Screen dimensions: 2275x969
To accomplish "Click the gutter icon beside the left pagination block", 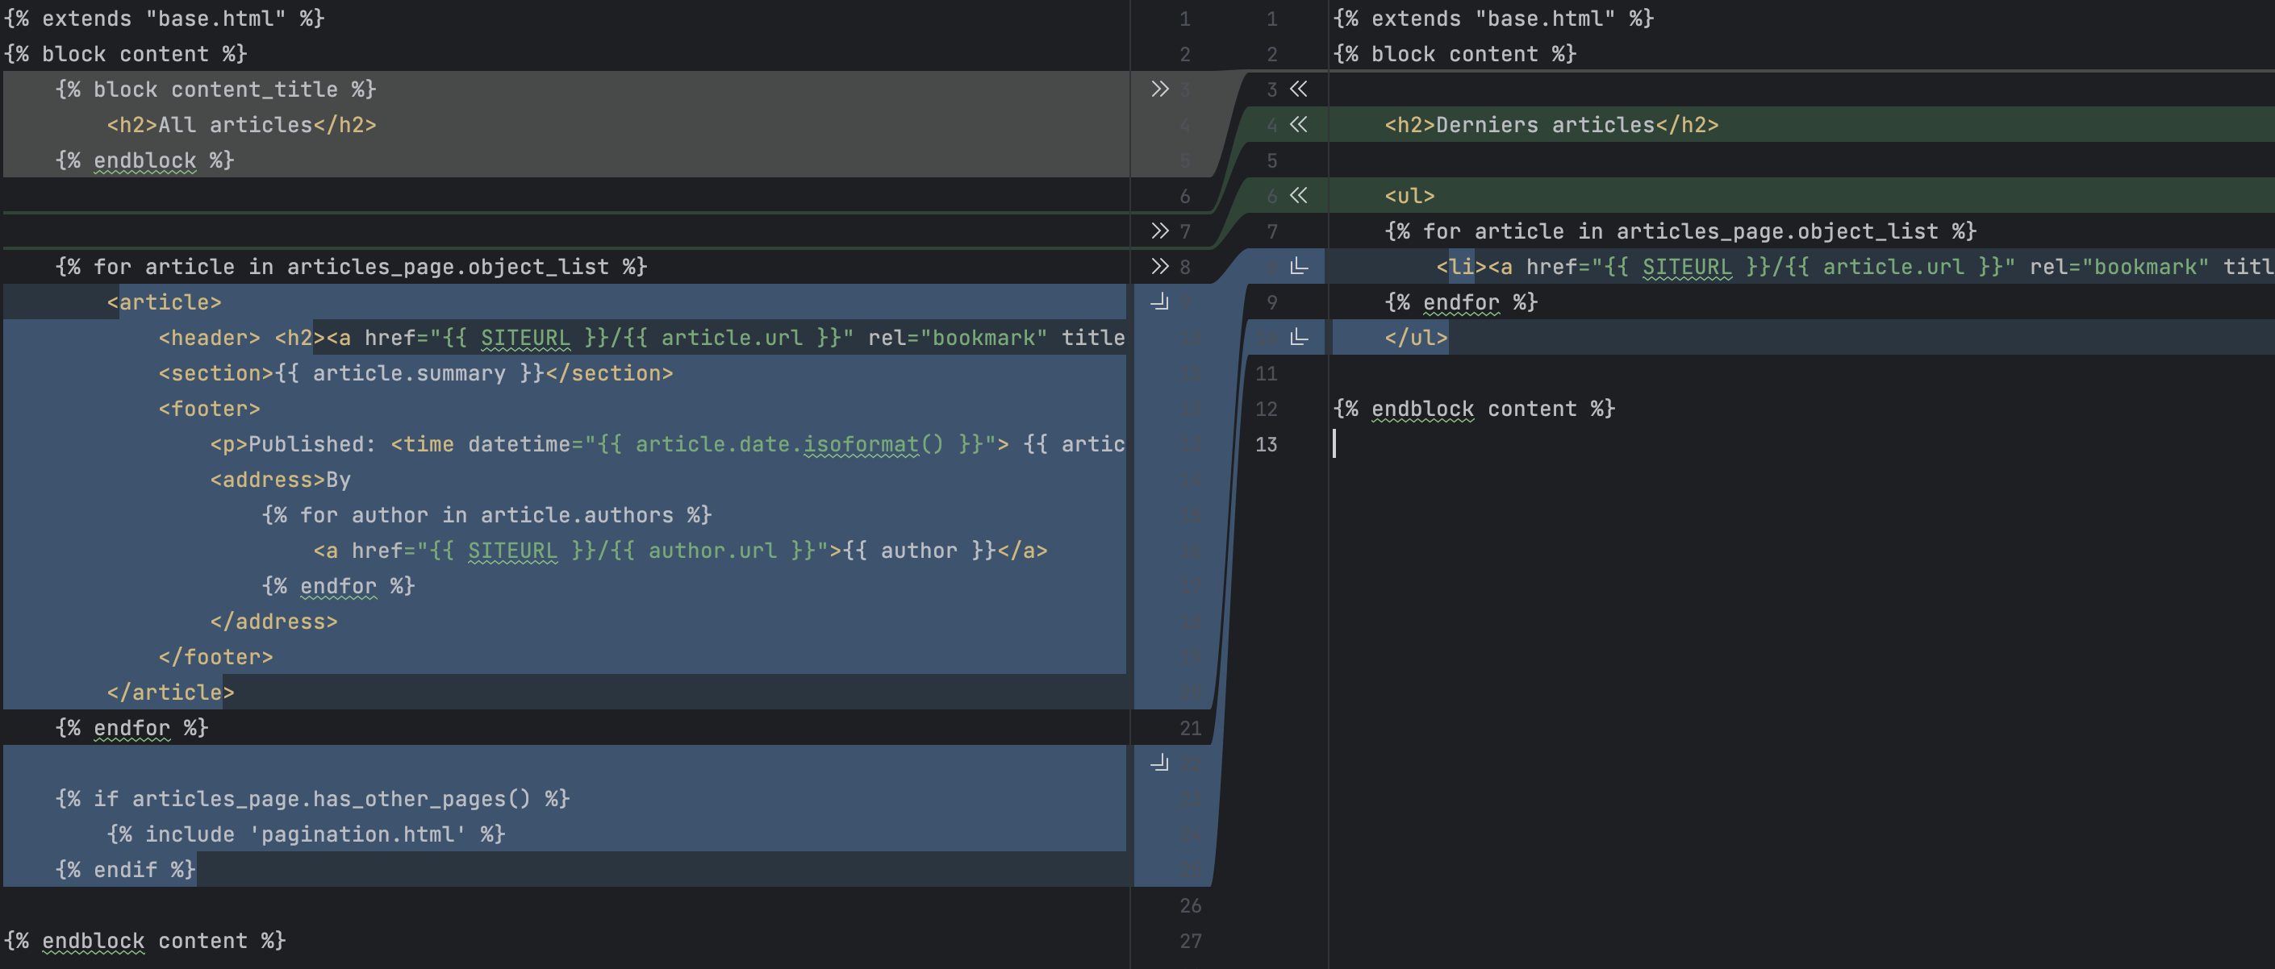I will [x=1159, y=763].
